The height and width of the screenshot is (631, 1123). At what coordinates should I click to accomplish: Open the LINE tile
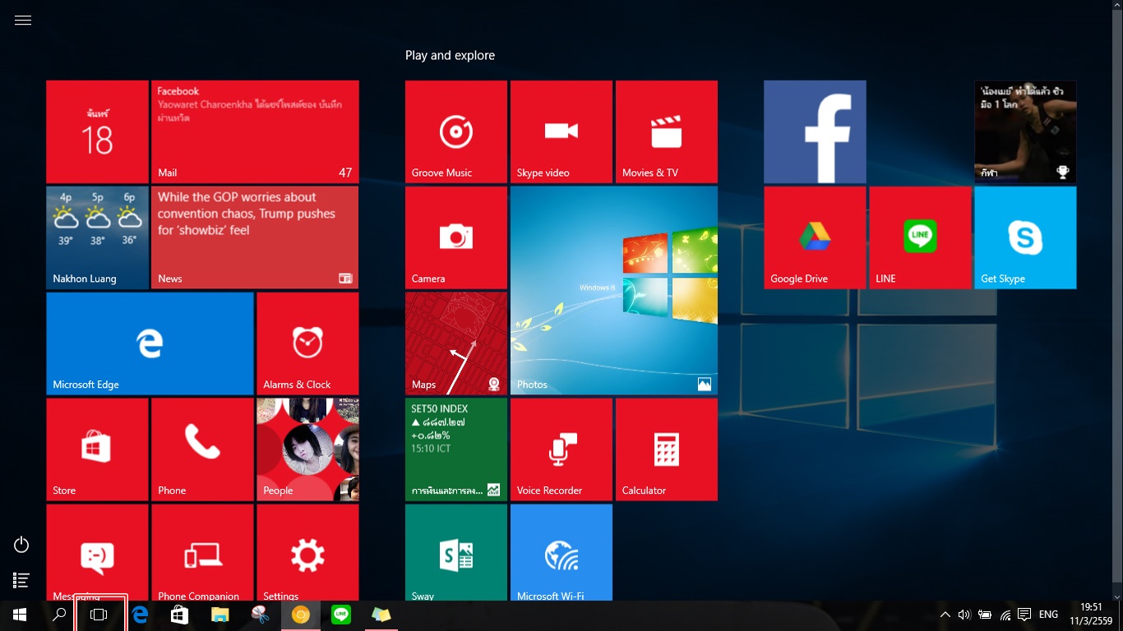pyautogui.click(x=920, y=237)
